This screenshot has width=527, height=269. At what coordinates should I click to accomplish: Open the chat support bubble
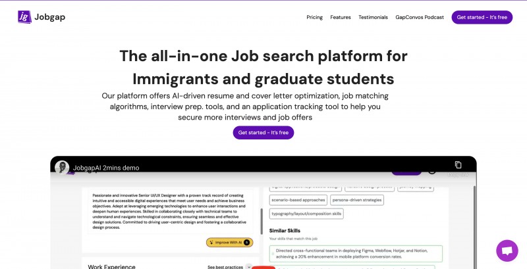tap(507, 251)
